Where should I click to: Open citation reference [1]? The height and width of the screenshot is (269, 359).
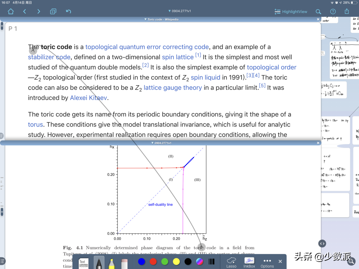point(198,55)
